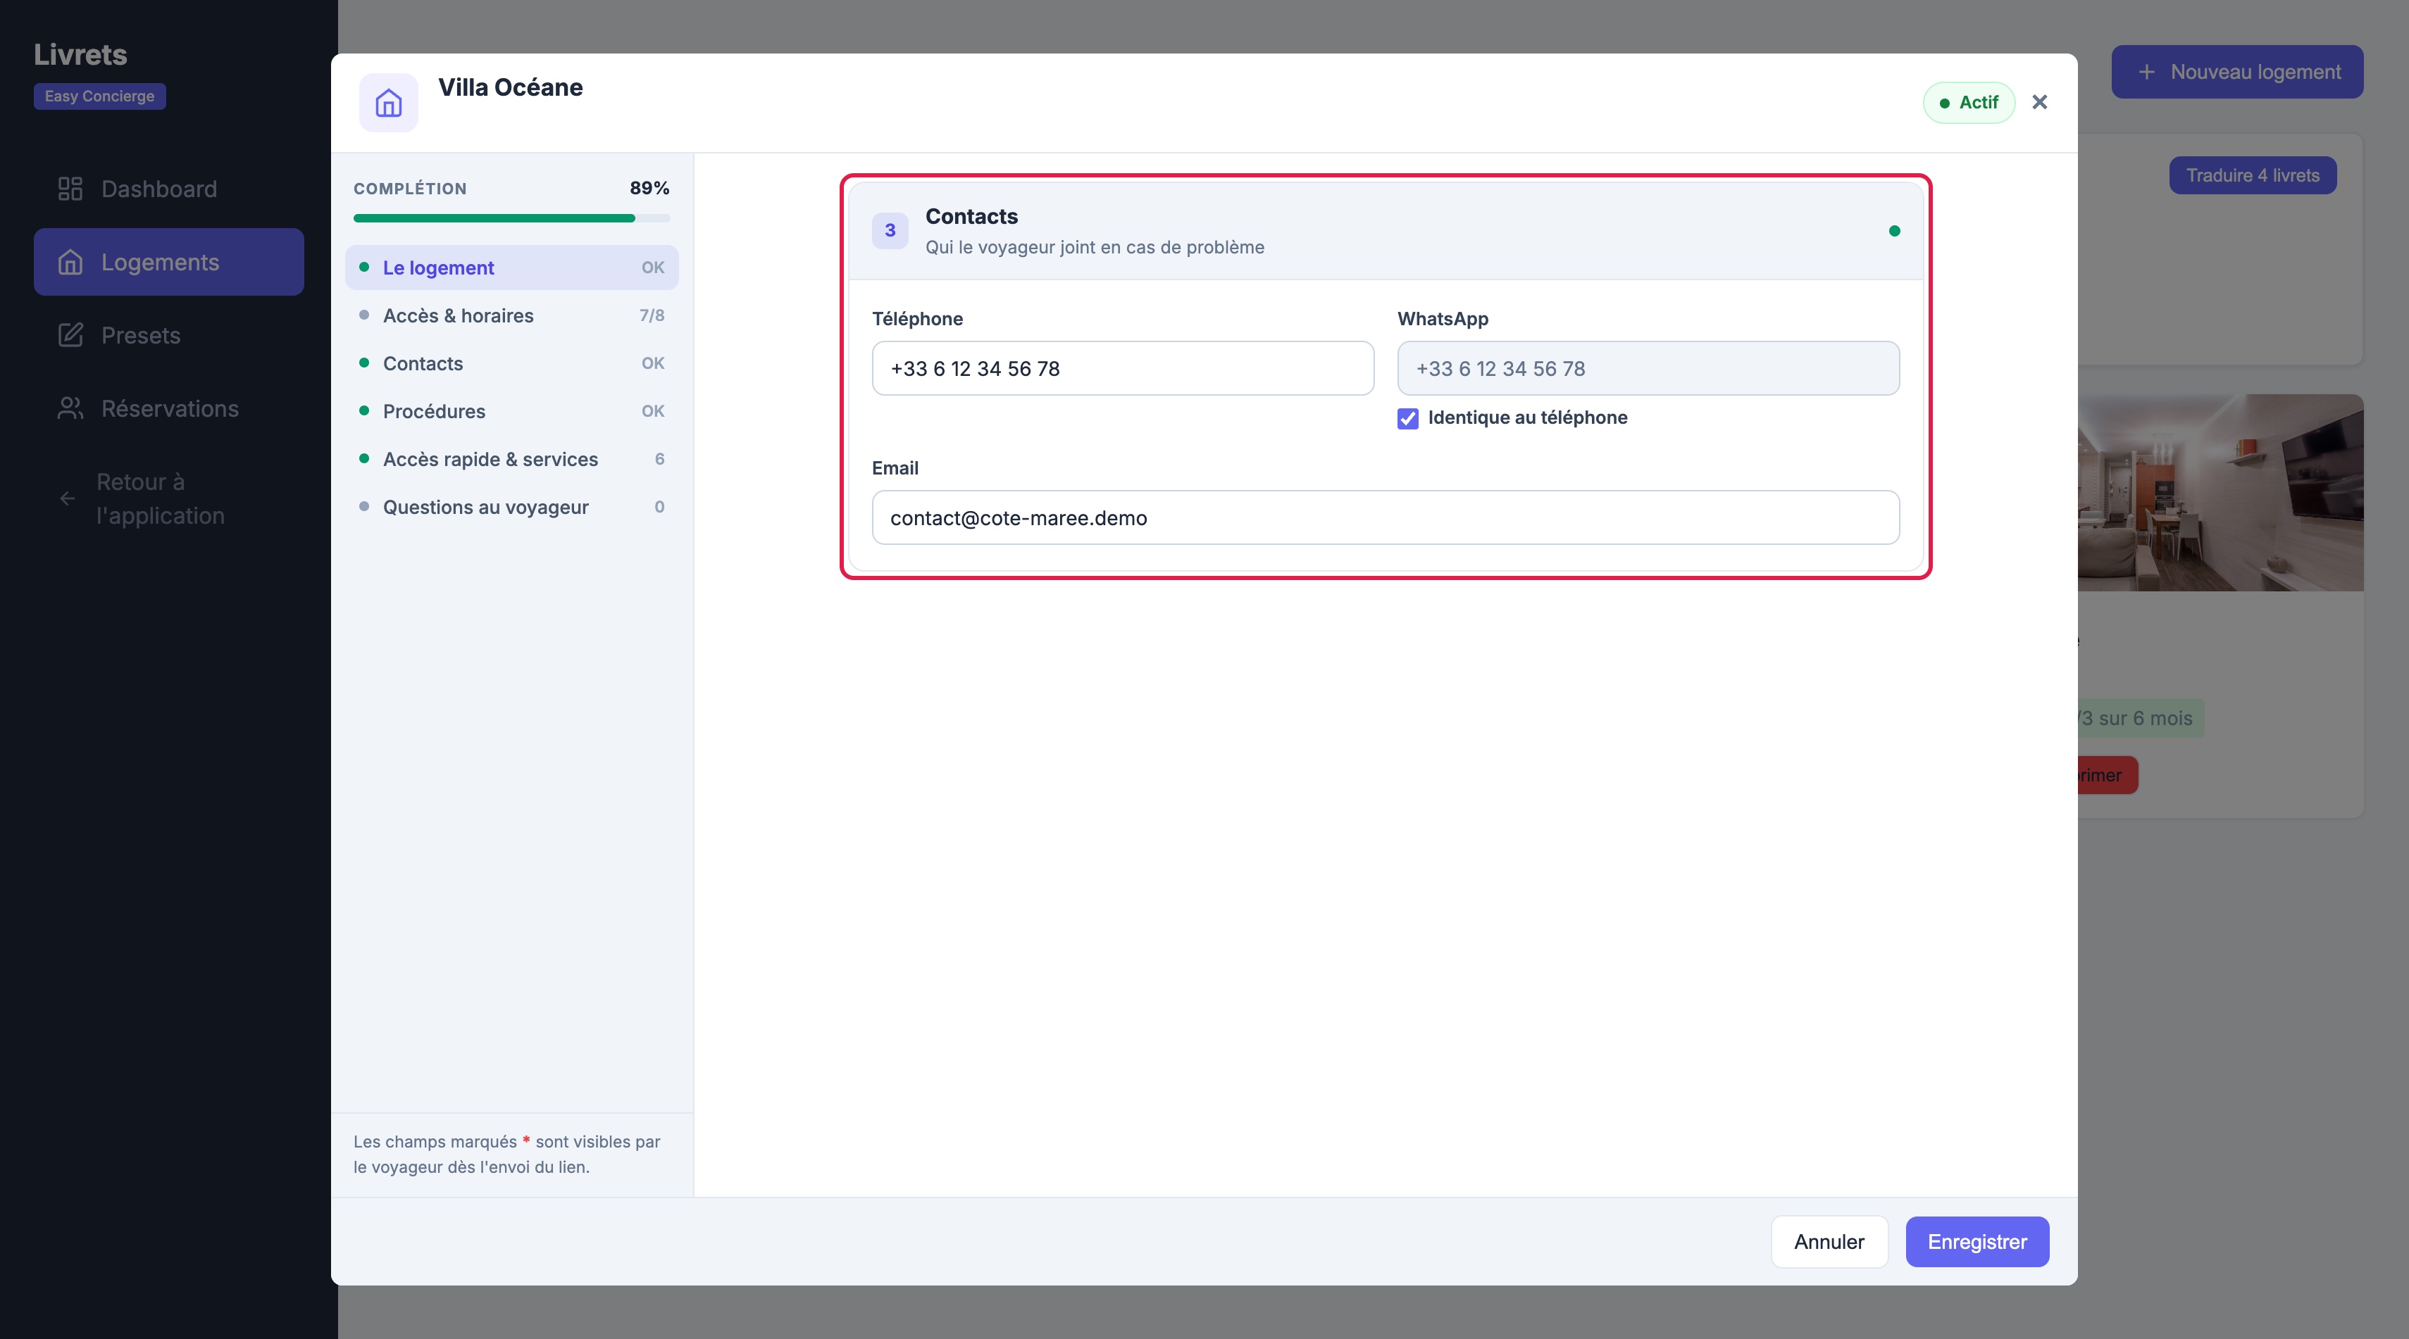The height and width of the screenshot is (1339, 2409).
Task: Open Dashboard in the sidebar menu
Action: pyautogui.click(x=168, y=189)
